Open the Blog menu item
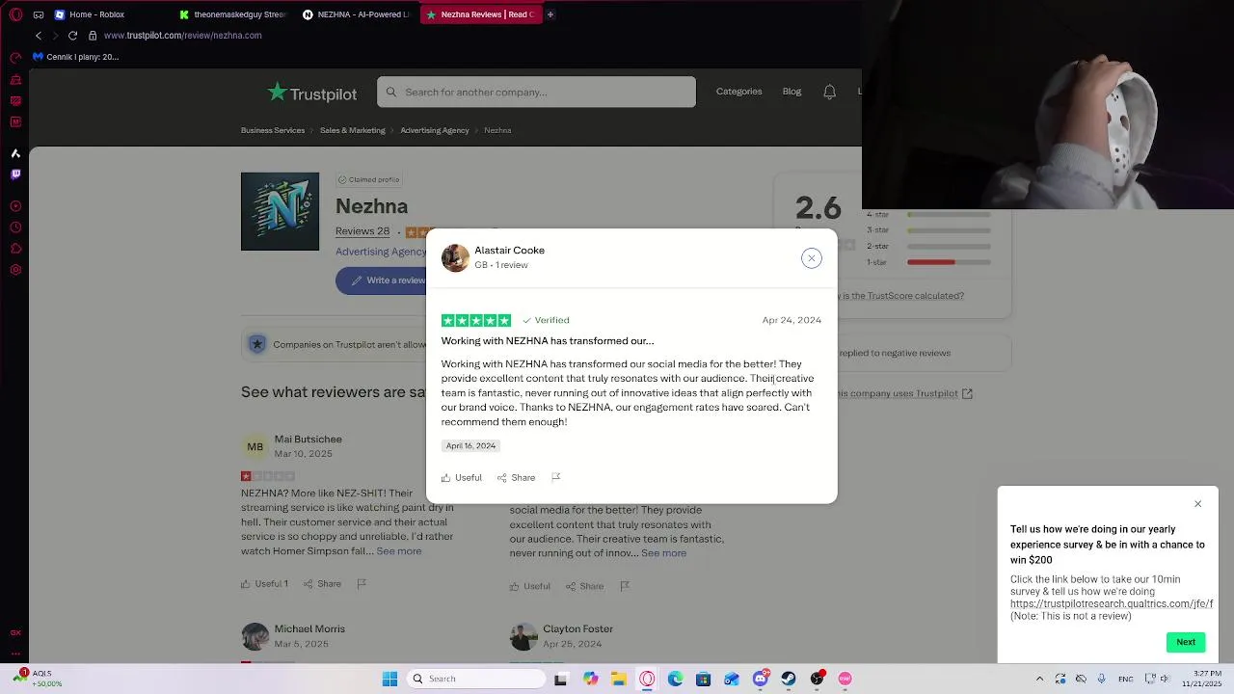 [791, 92]
